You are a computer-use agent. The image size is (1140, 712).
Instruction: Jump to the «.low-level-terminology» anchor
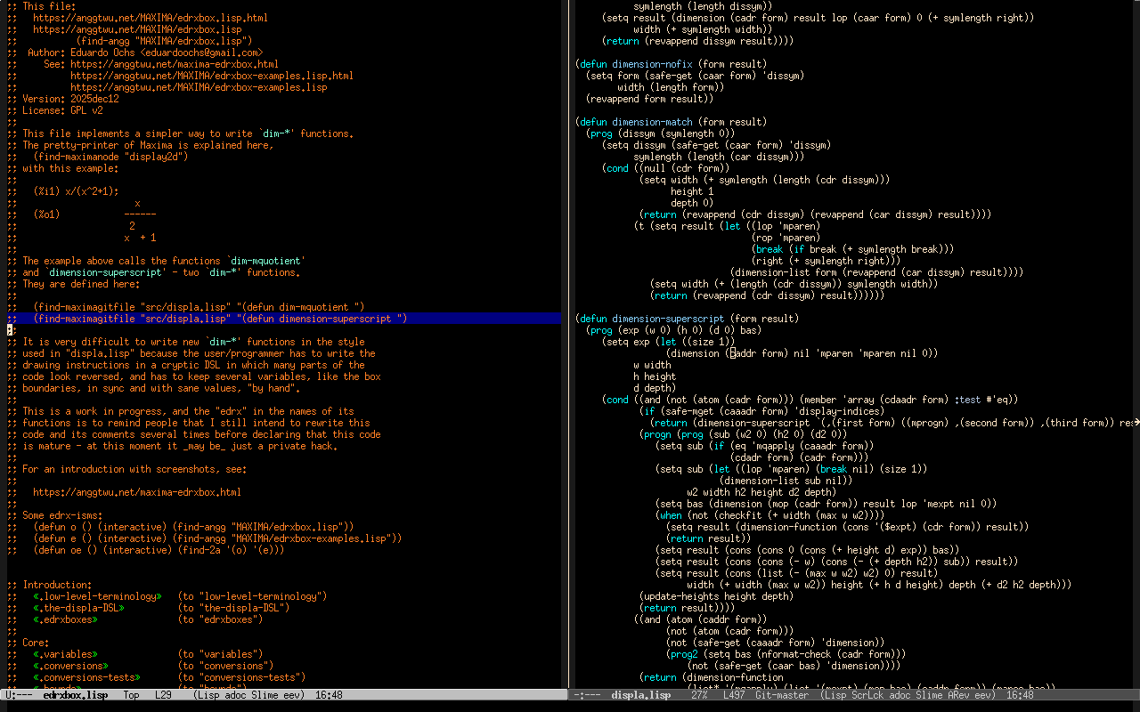click(x=97, y=596)
